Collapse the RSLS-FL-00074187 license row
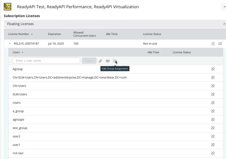 (x=9, y=44)
